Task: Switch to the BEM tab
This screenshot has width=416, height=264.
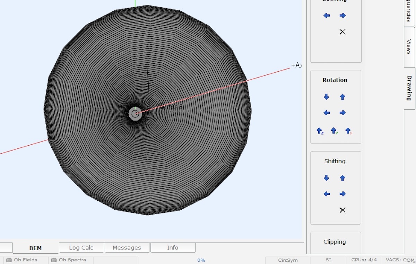Action: pos(35,248)
